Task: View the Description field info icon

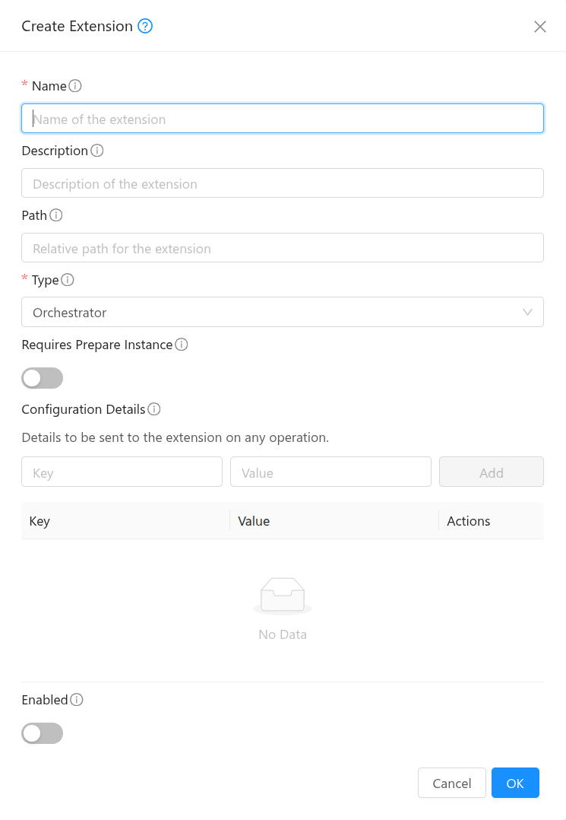Action: (x=96, y=151)
